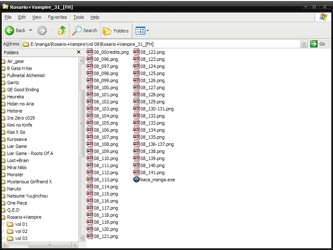Select PNG icon of 08_00credits.png
Image resolution: width=333 pixels, height=250 pixels.
point(90,52)
